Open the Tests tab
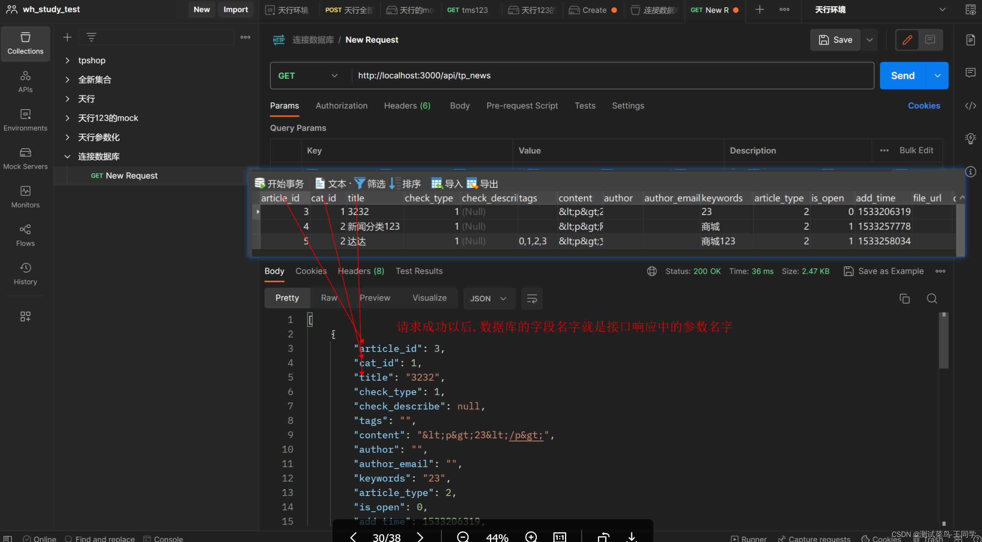Image resolution: width=982 pixels, height=542 pixels. (585, 106)
